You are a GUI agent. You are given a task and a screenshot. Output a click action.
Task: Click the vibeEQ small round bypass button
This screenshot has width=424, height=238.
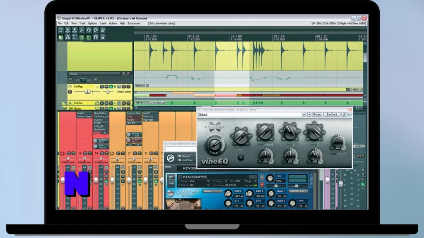coord(241,157)
